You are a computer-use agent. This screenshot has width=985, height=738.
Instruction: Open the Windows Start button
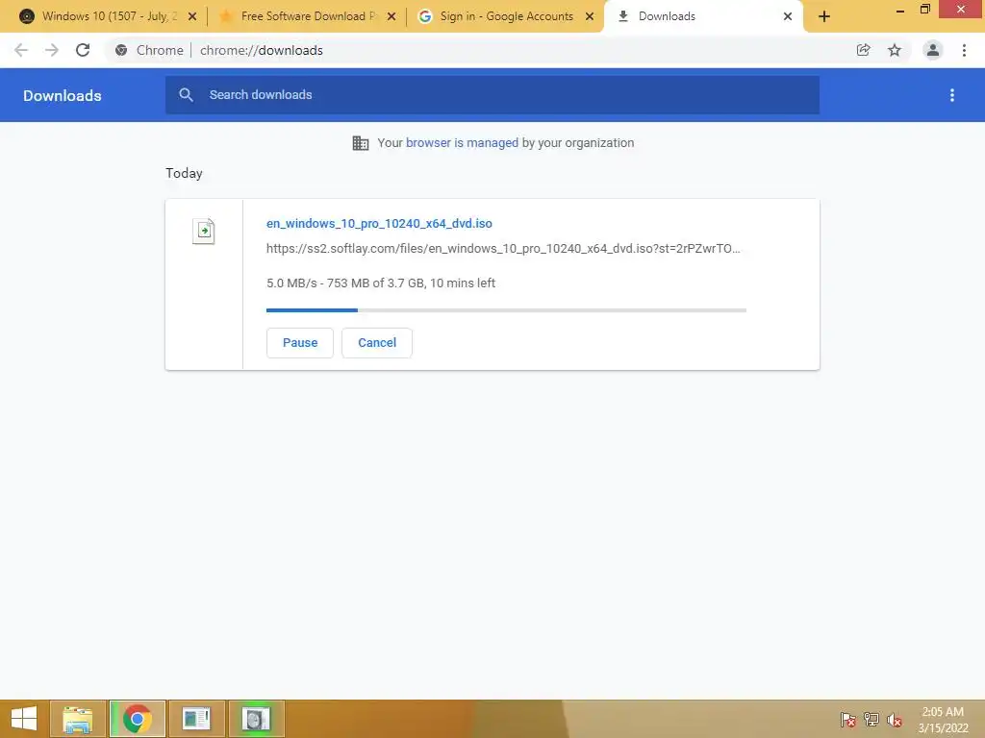click(x=24, y=719)
